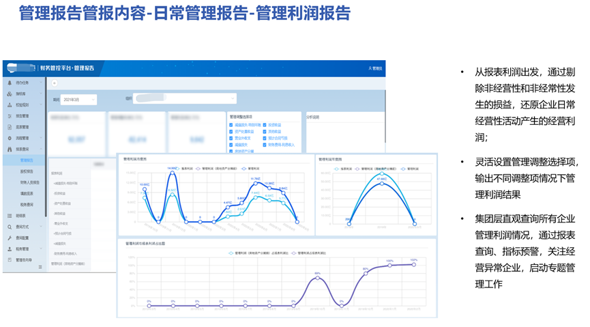The image size is (590, 327).
Task: Click the 管理员 user icon in header
Action: (x=370, y=68)
